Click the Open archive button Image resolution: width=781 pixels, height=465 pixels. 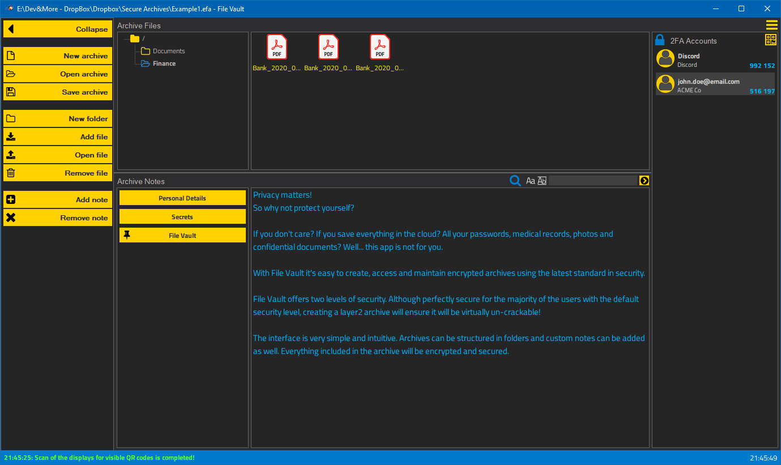58,74
